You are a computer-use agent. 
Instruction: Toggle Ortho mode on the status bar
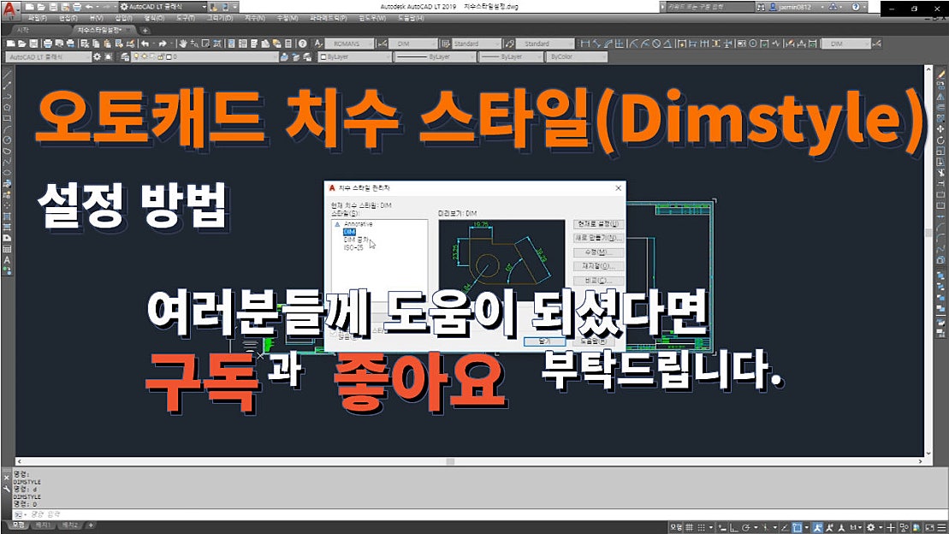point(733,525)
